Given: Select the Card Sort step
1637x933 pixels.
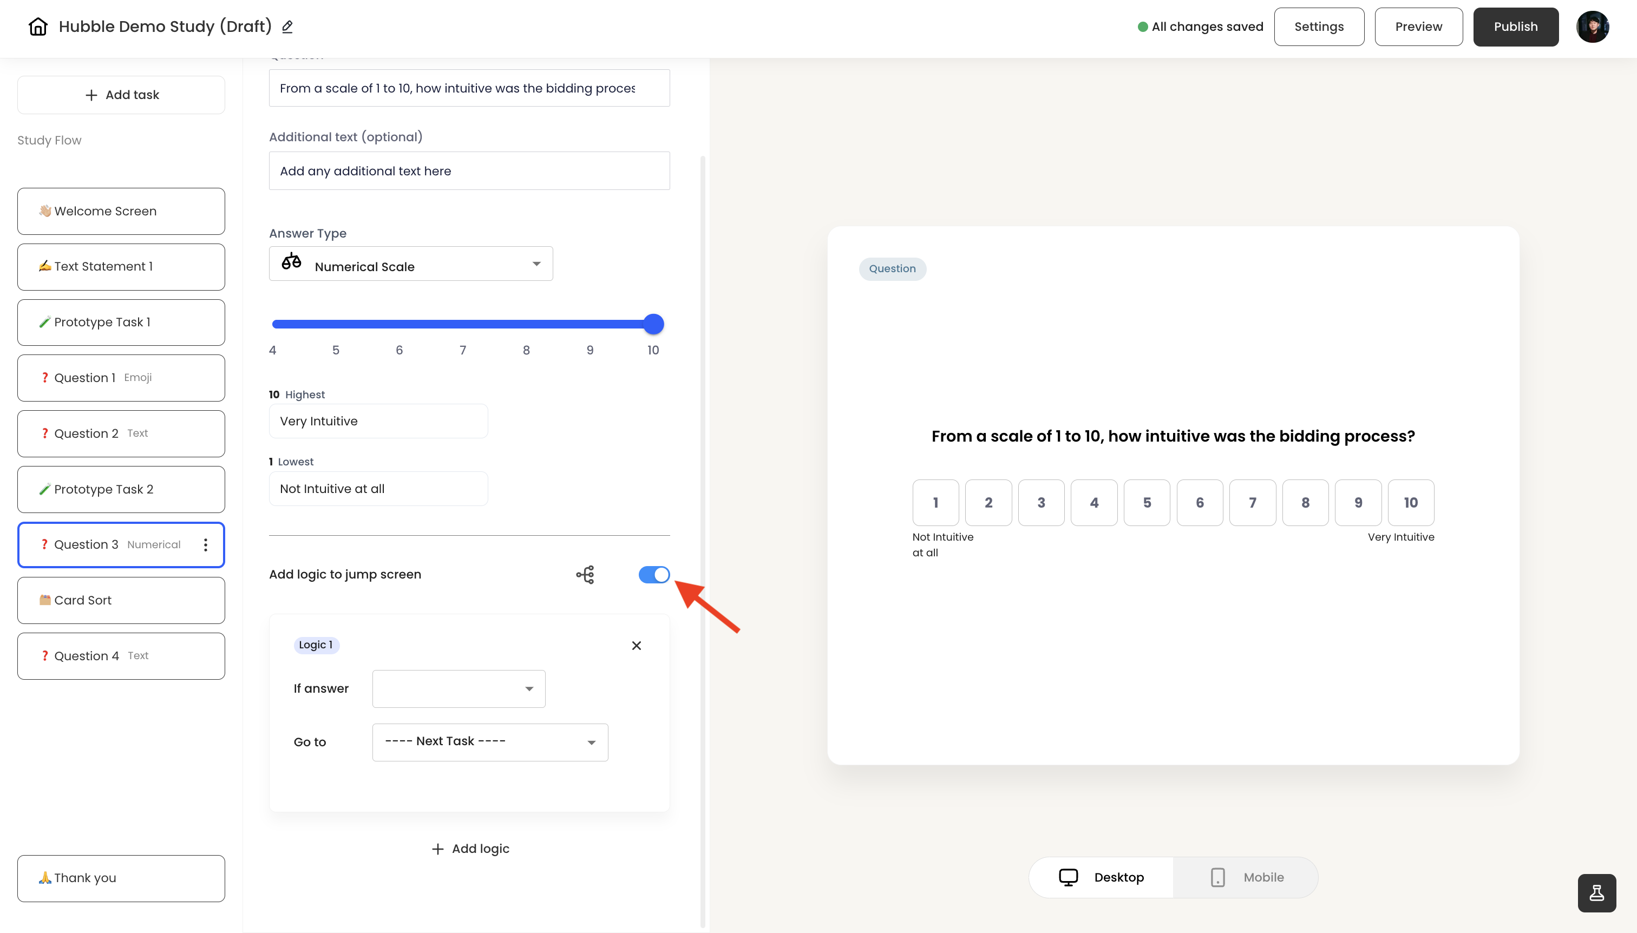Looking at the screenshot, I should click(x=121, y=600).
